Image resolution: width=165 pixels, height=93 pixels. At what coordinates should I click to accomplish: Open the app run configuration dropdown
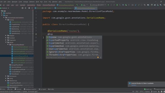[84, 5]
